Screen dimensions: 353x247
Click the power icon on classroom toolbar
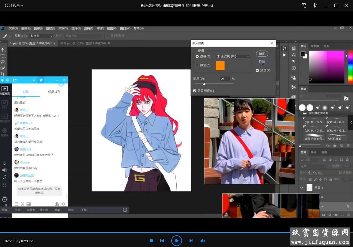click(x=125, y=210)
